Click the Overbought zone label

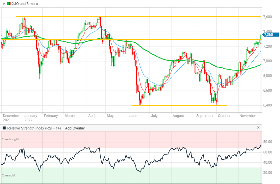point(10,139)
